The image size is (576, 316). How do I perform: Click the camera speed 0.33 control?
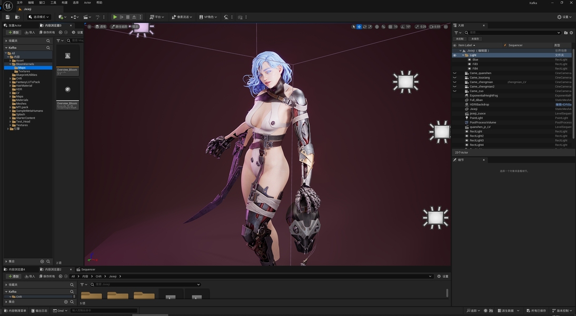[435, 26]
